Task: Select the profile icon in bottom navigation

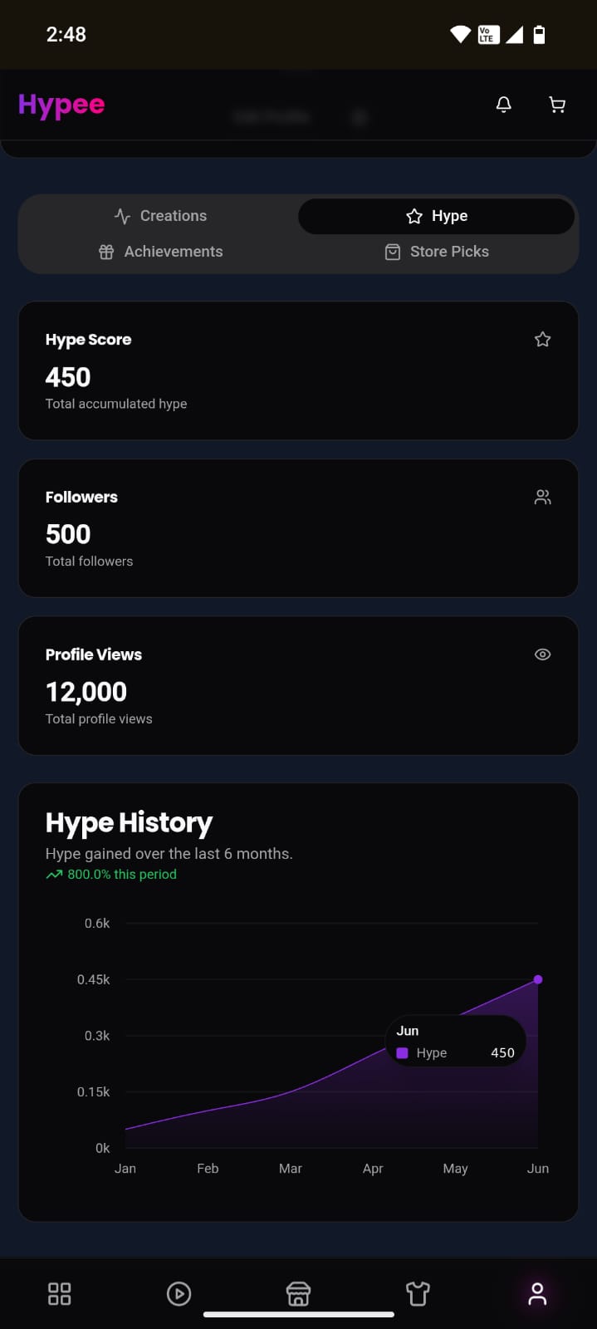Action: click(537, 1293)
